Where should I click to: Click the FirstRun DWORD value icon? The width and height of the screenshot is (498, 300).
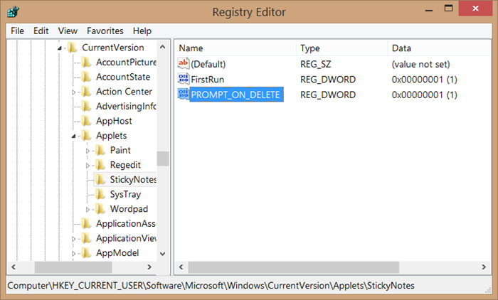coord(184,79)
